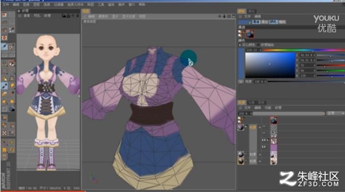Open the layer blend mode dropdown
The height and width of the screenshot is (192, 345).
point(335,113)
